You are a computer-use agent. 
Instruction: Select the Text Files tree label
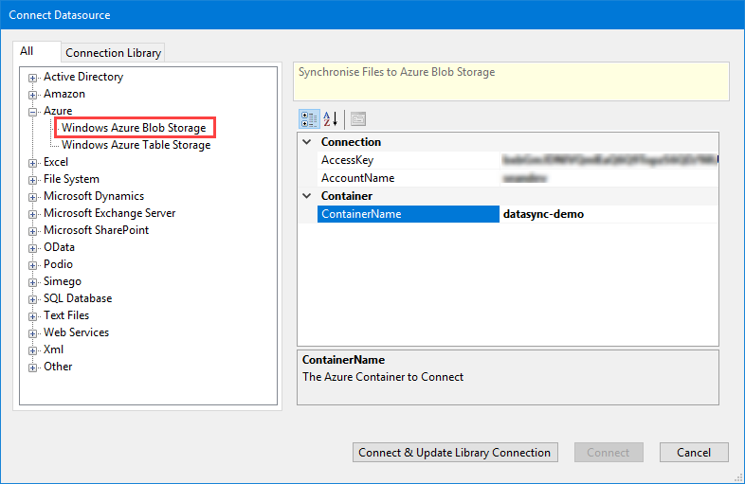pyautogui.click(x=66, y=315)
